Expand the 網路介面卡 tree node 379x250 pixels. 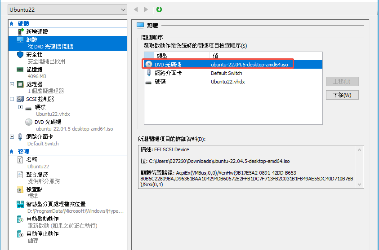point(12,136)
